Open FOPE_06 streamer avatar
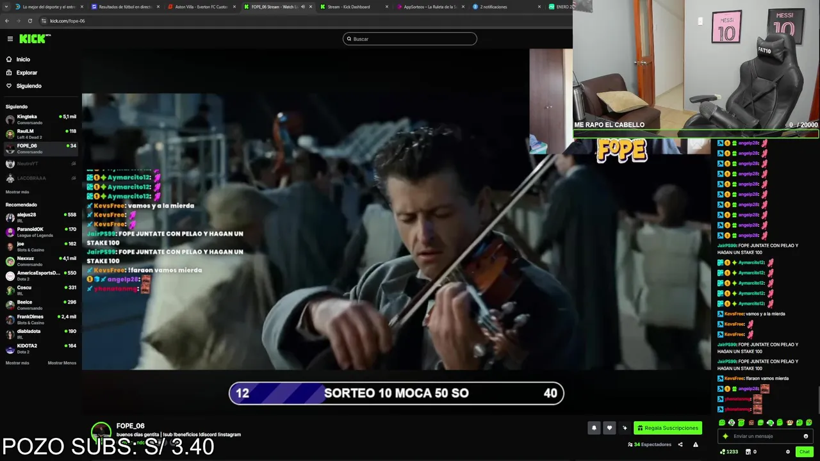The height and width of the screenshot is (461, 820). point(101,432)
